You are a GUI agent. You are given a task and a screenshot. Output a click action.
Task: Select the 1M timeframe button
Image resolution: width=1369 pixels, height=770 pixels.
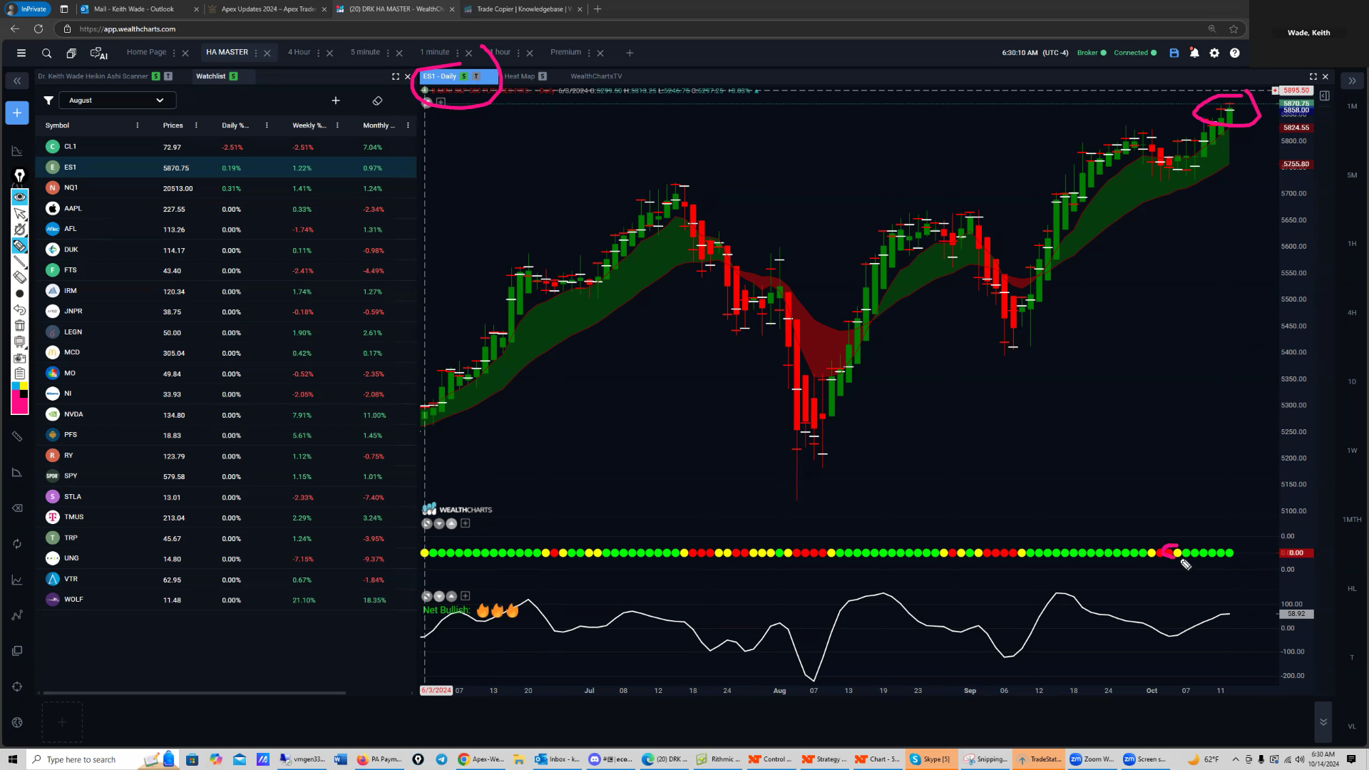point(1352,106)
